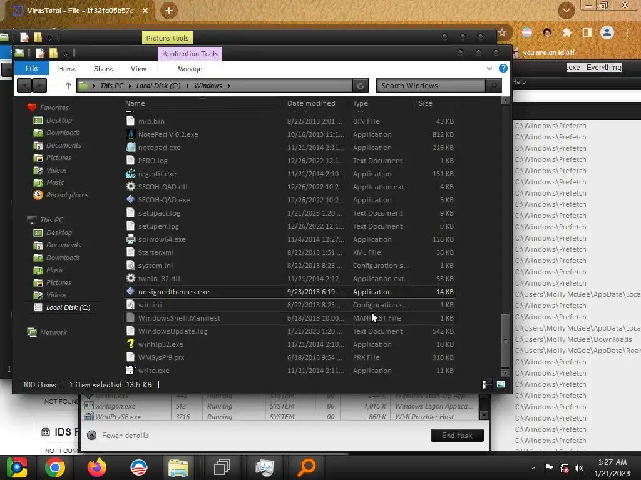Select This PC in navigation pane
Screen dimensions: 641x480
click(51, 220)
